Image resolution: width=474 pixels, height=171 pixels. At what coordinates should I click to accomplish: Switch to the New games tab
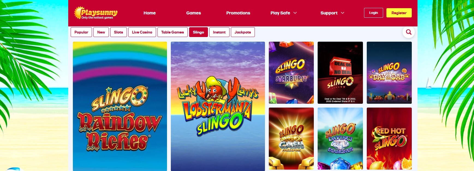point(101,32)
